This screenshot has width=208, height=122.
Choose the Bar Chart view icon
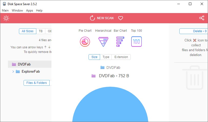pyautogui.click(x=120, y=41)
